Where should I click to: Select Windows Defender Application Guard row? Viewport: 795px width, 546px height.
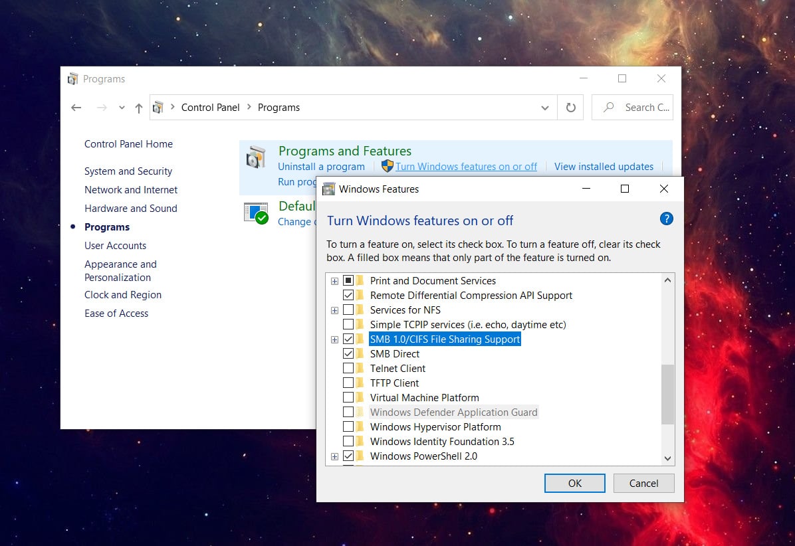(453, 412)
